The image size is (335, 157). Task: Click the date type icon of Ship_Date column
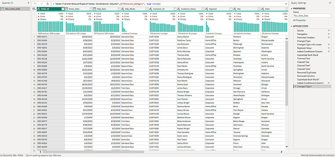coord(95,9)
